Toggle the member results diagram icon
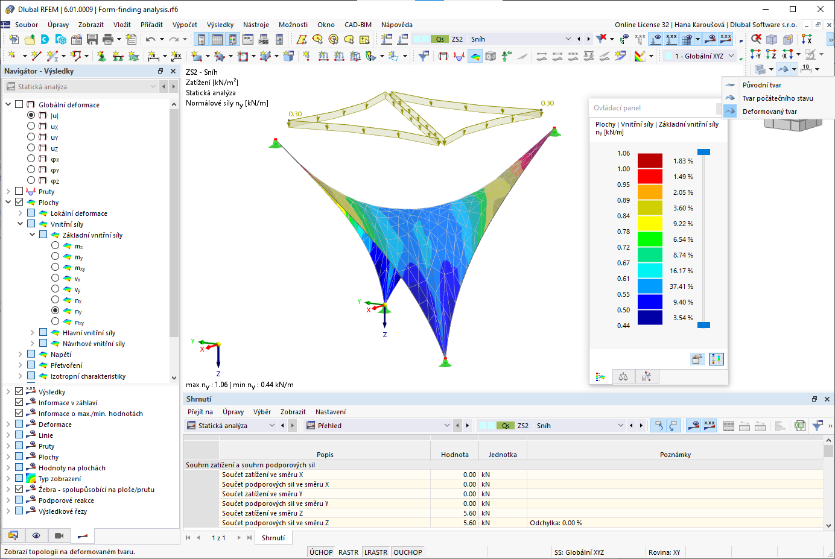The height and width of the screenshot is (559, 835). click(x=459, y=56)
